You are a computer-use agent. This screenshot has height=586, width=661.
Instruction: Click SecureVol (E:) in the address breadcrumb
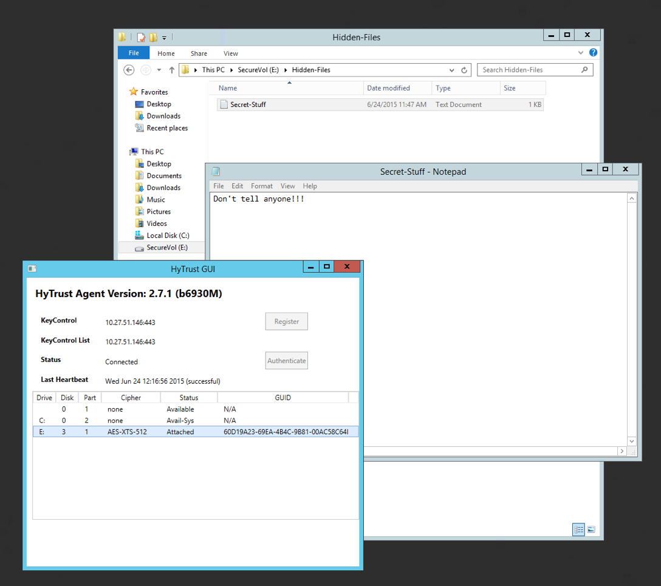click(x=258, y=70)
